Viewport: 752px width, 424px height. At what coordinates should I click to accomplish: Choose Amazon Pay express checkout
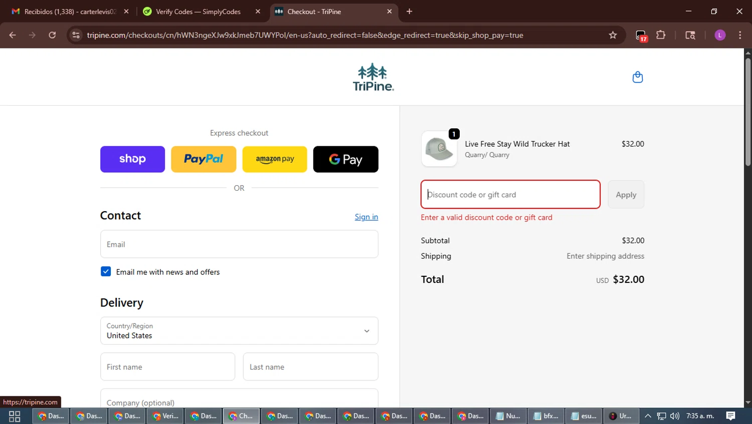coord(275,159)
